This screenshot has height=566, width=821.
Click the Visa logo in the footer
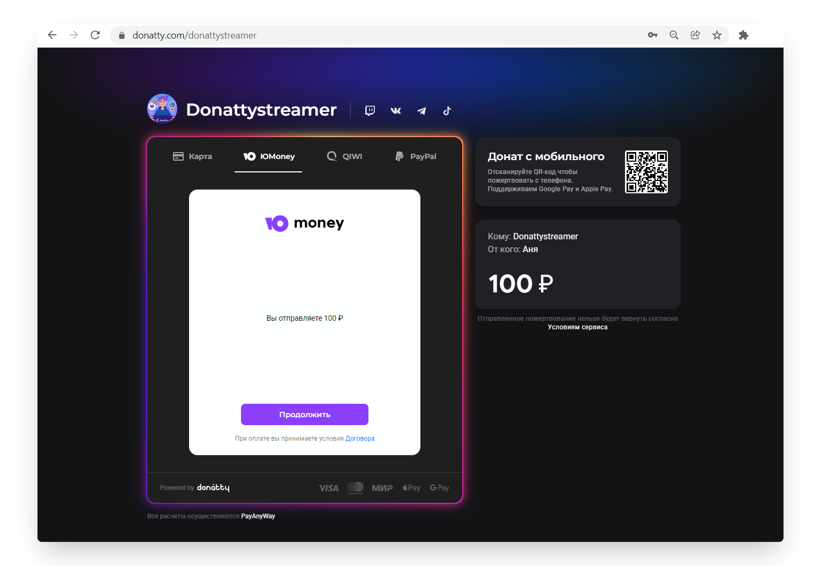[328, 488]
